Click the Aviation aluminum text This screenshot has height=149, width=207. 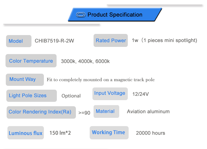[x=148, y=111]
